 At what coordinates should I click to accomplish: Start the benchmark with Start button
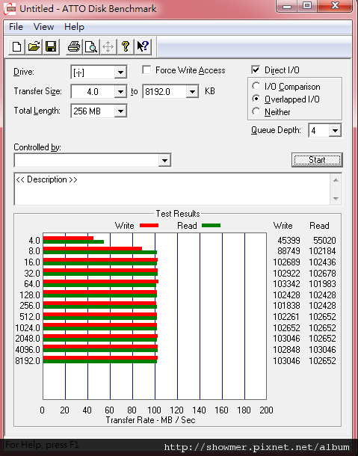point(317,160)
